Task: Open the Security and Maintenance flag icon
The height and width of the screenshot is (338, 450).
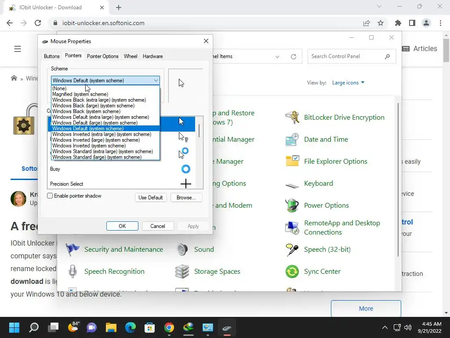Action: [73, 250]
